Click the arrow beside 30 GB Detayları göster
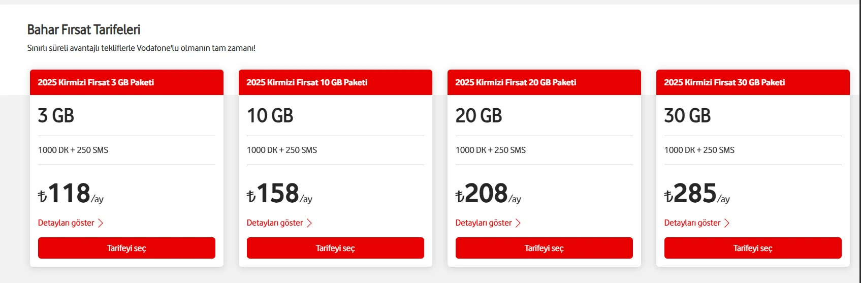 727,223
